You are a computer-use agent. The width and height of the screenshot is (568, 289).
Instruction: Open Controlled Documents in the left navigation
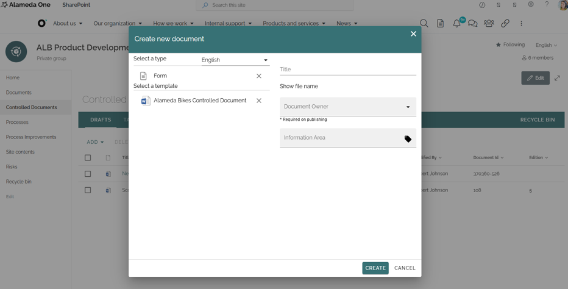click(31, 107)
